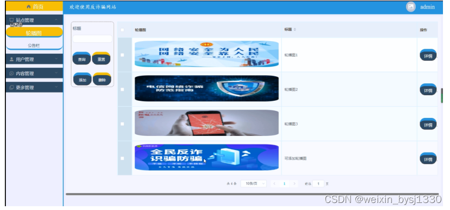Focus the 标题 search input field
Image resolution: width=450 pixels, height=210 pixels.
point(92,39)
